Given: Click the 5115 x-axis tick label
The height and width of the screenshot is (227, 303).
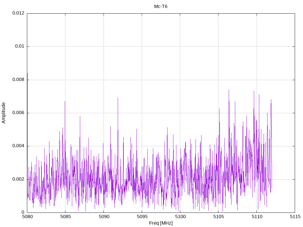Looking at the screenshot, I should point(295,217).
